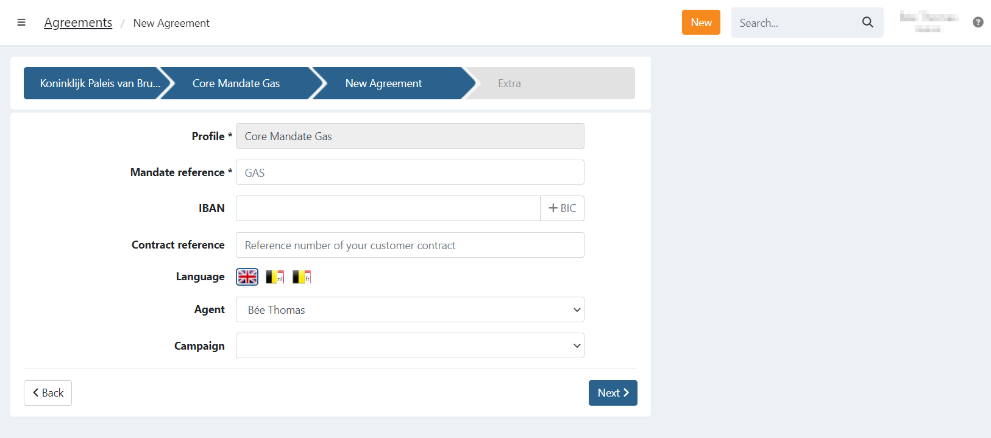Open the Agent dropdown

[x=410, y=309]
